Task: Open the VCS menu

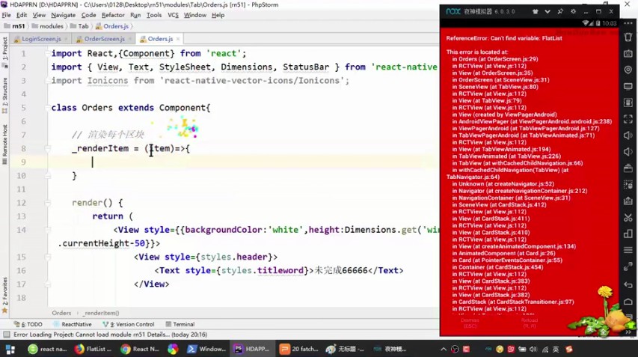Action: click(x=173, y=15)
